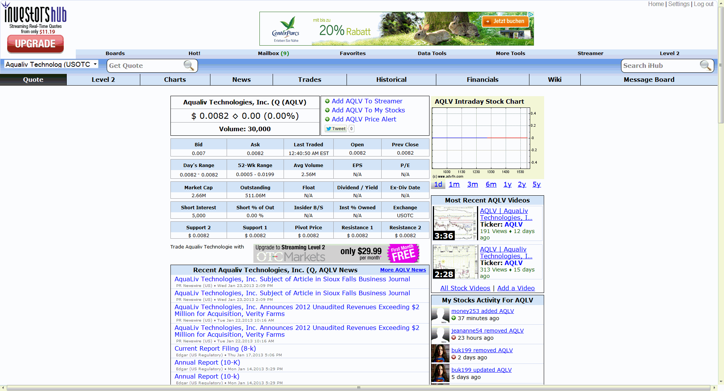Image resolution: width=724 pixels, height=391 pixels.
Task: Select the 2y chart range
Action: pos(522,184)
